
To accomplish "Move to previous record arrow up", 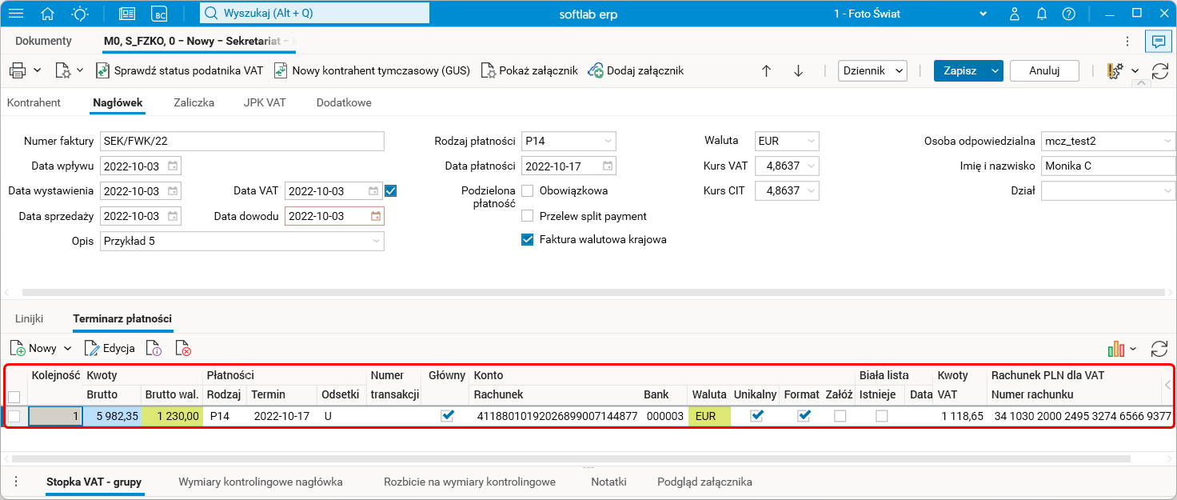I will 766,70.
